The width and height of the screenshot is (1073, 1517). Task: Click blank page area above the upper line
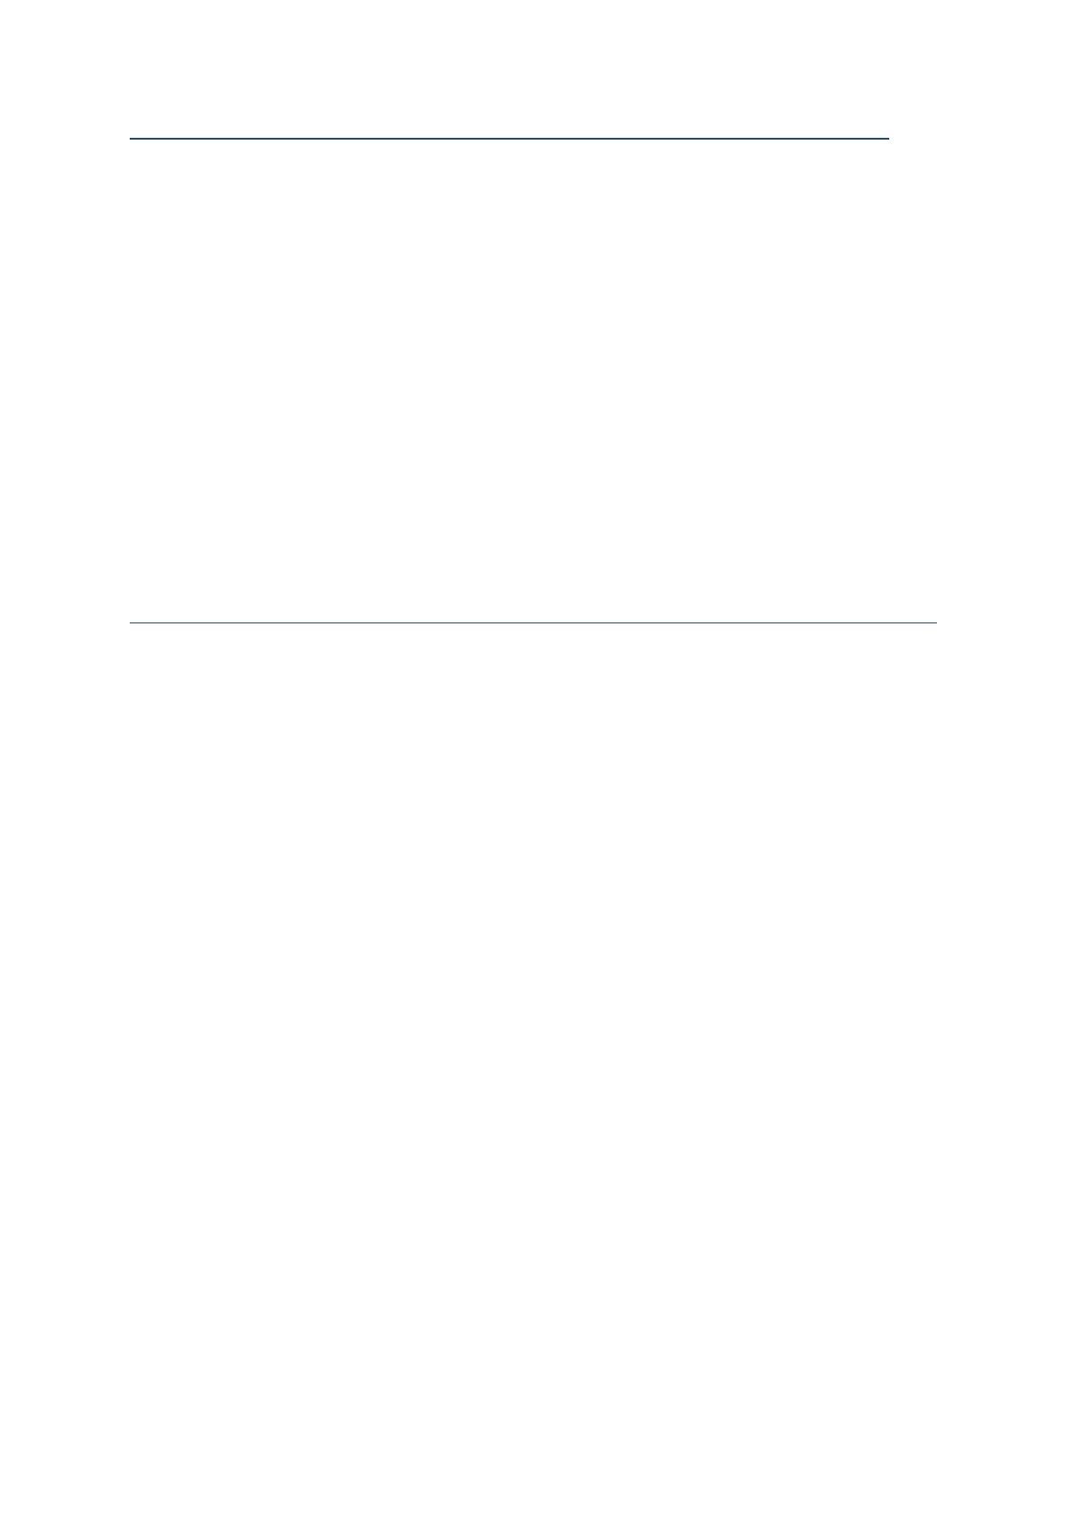point(533,68)
